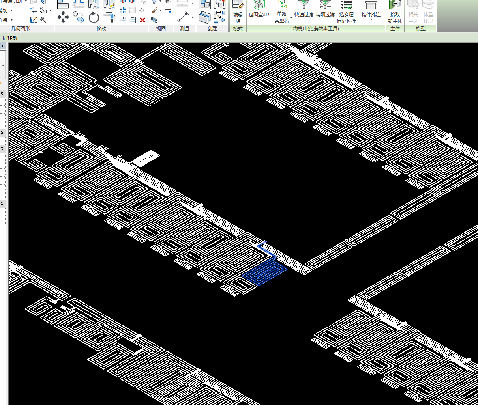The image size is (478, 405).
Task: Click the Measure Between Two References tool
Action: coord(183,17)
